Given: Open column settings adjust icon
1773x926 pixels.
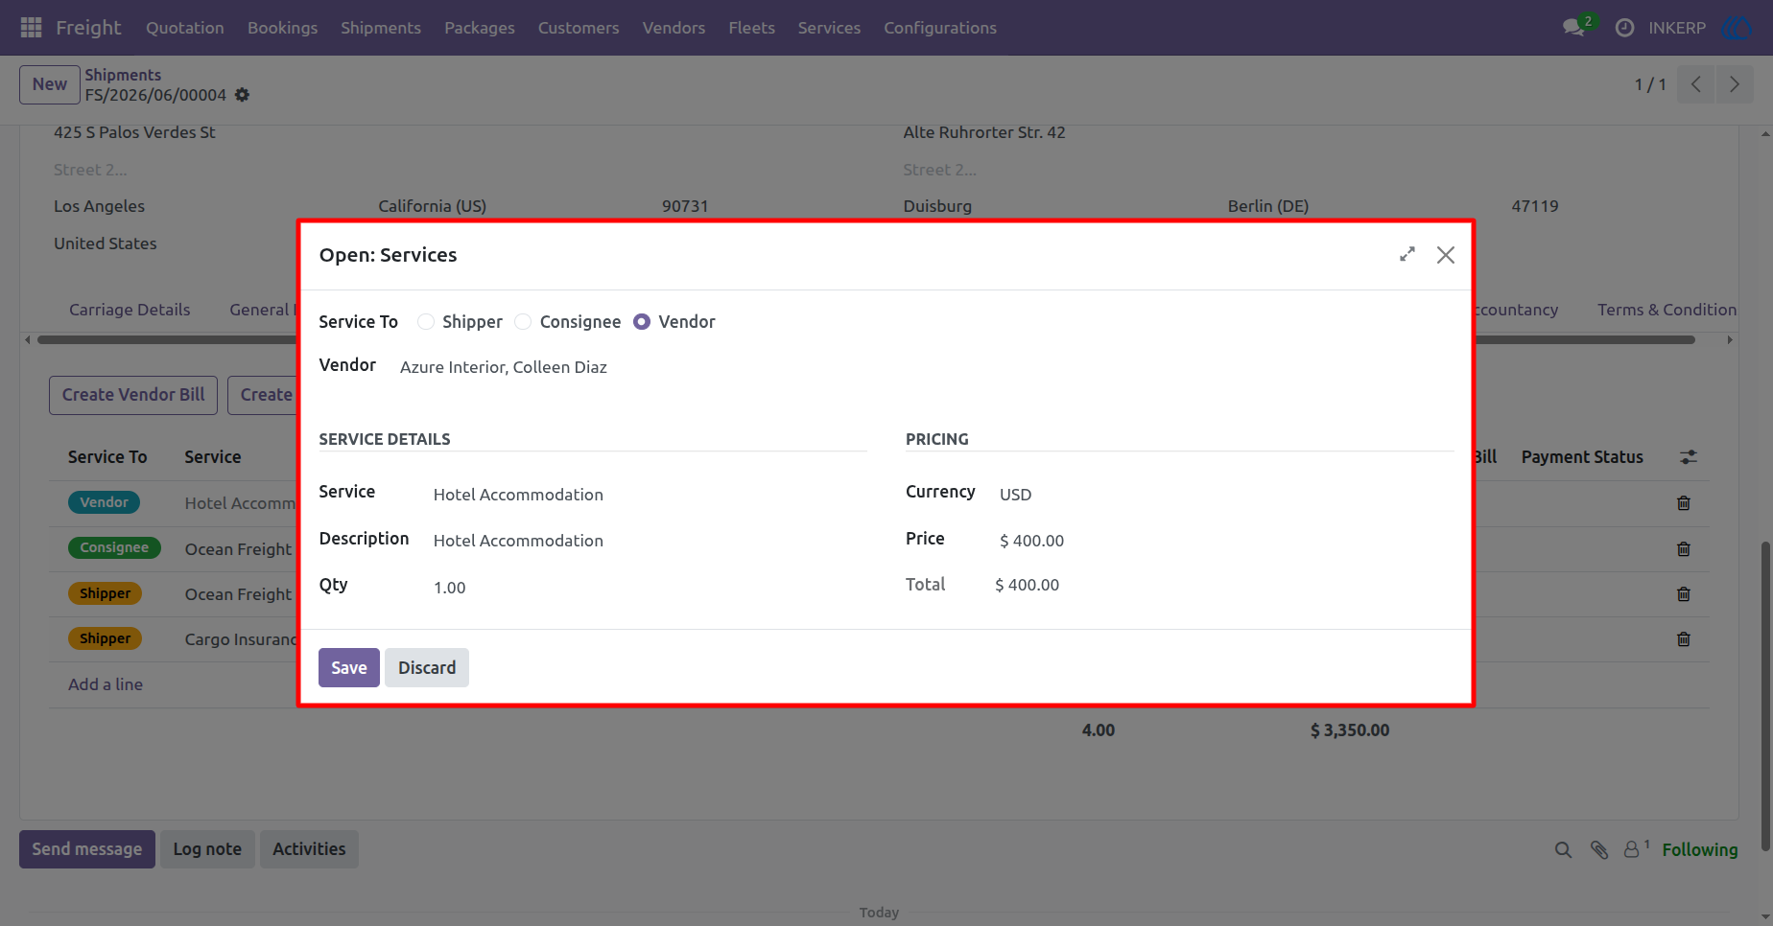Looking at the screenshot, I should click(1689, 457).
